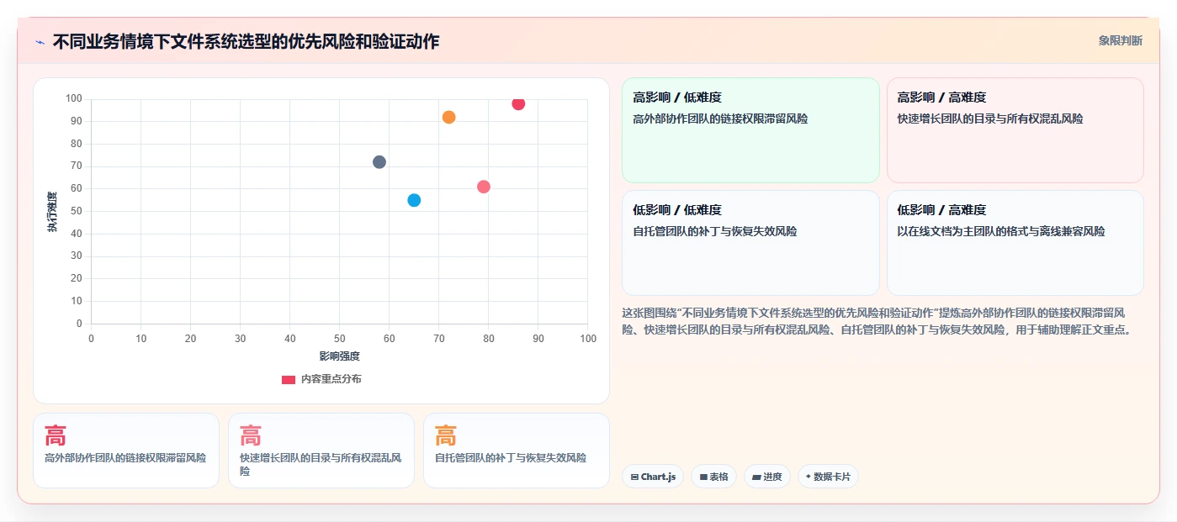
Task: Click the 进度 tag chip
Action: [x=767, y=477]
